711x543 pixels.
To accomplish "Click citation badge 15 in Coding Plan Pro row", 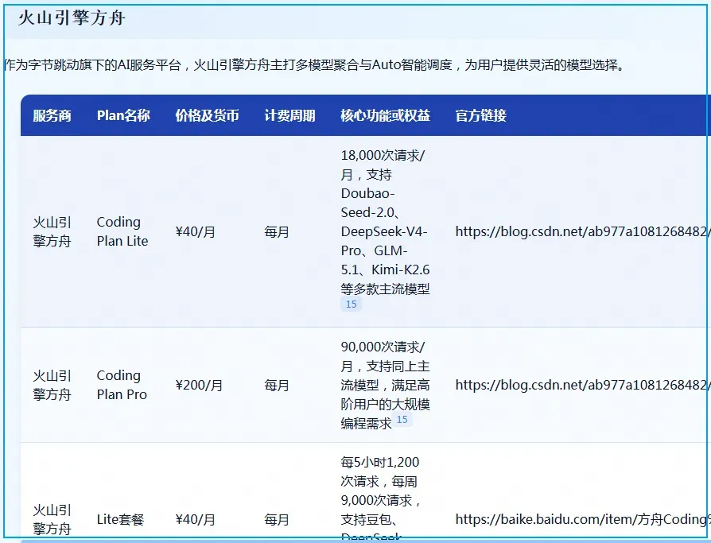I will (x=402, y=419).
